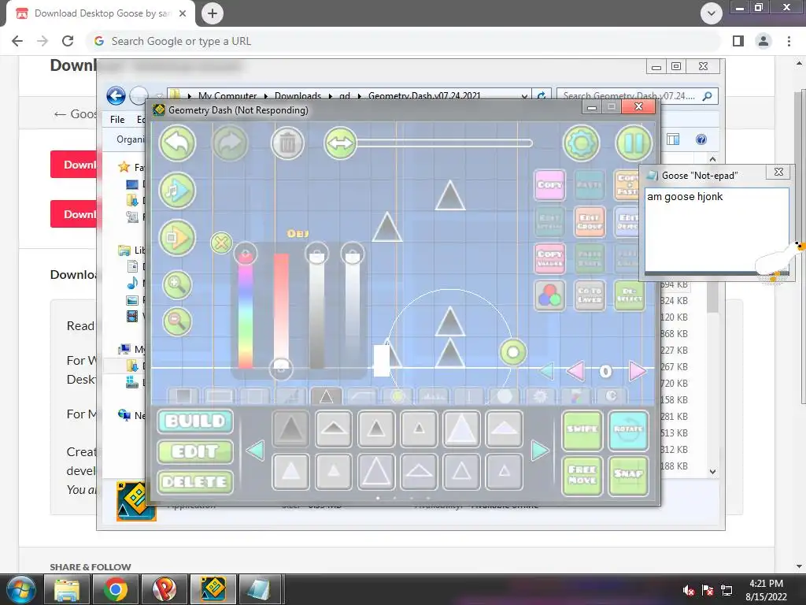This screenshot has height=605, width=806.
Task: Toggle the Swipe option
Action: [582, 430]
